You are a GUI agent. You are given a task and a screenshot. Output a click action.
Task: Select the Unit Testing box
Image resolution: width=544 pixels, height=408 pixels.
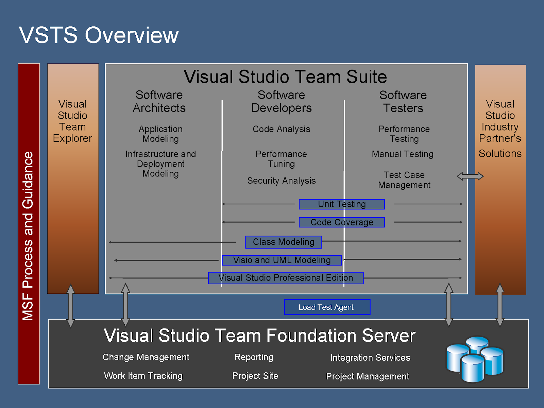pyautogui.click(x=342, y=204)
